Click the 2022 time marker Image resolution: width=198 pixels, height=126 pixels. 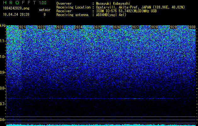pyautogui.click(x=41, y=27)
